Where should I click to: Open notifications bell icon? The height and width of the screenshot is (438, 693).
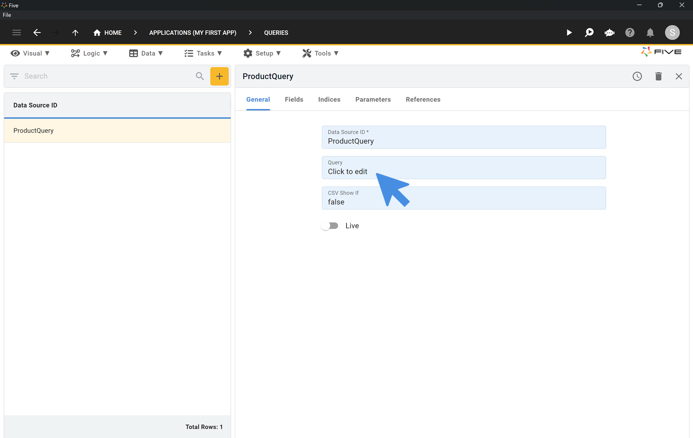[x=650, y=33]
